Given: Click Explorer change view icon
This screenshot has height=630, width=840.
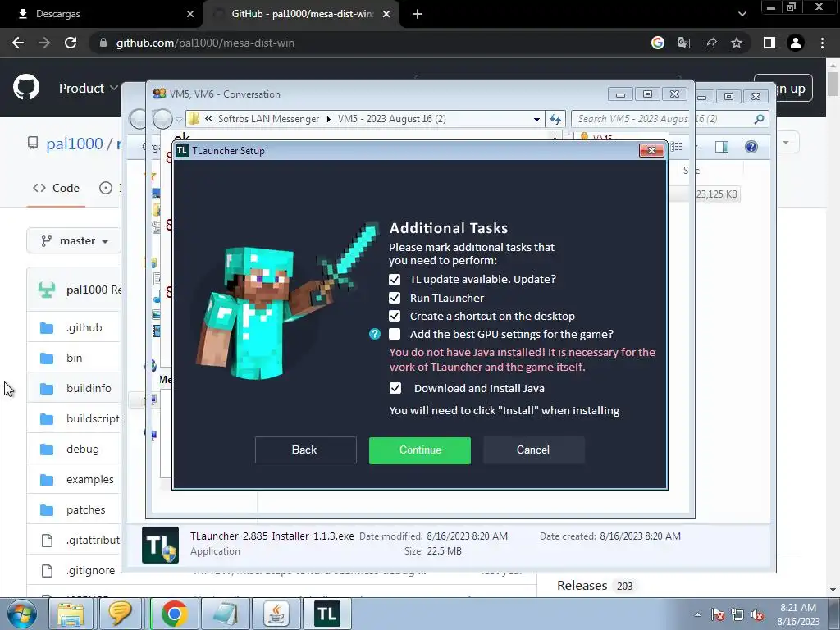Looking at the screenshot, I should pyautogui.click(x=677, y=147).
